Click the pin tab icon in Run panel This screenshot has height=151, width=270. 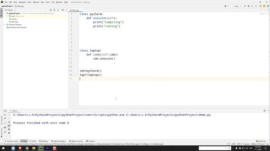(x=5, y=132)
